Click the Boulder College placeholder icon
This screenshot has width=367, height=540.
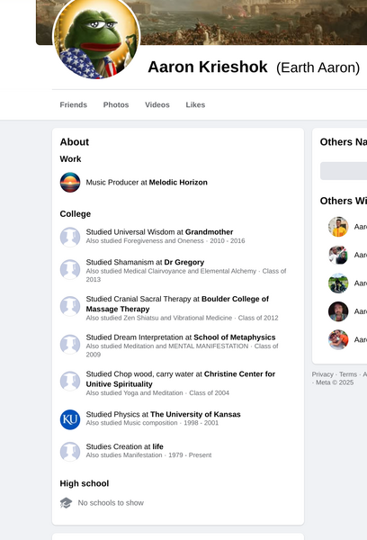pos(70,306)
